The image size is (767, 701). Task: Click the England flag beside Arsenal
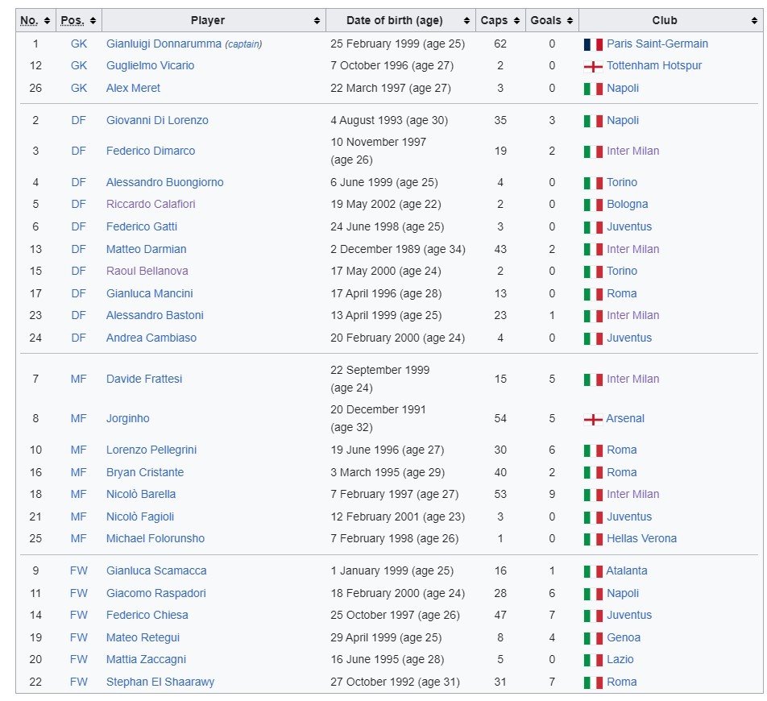point(593,419)
